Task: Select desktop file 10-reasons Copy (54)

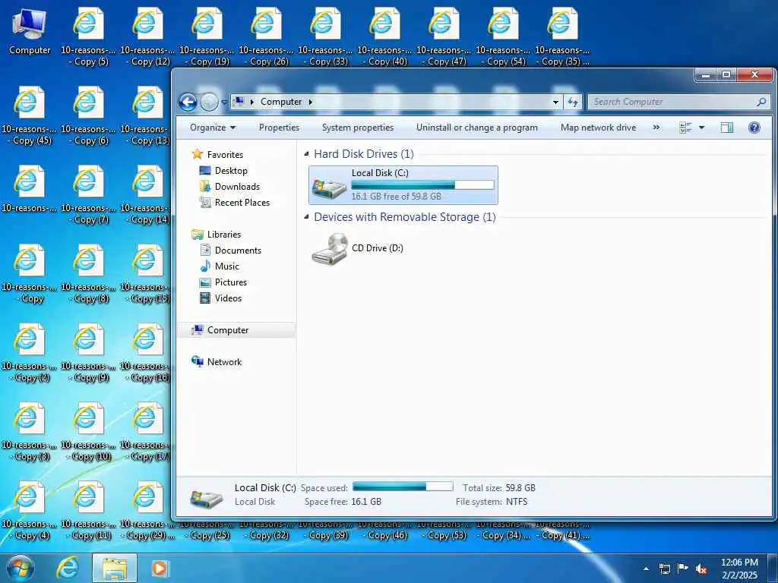Action: [503, 36]
